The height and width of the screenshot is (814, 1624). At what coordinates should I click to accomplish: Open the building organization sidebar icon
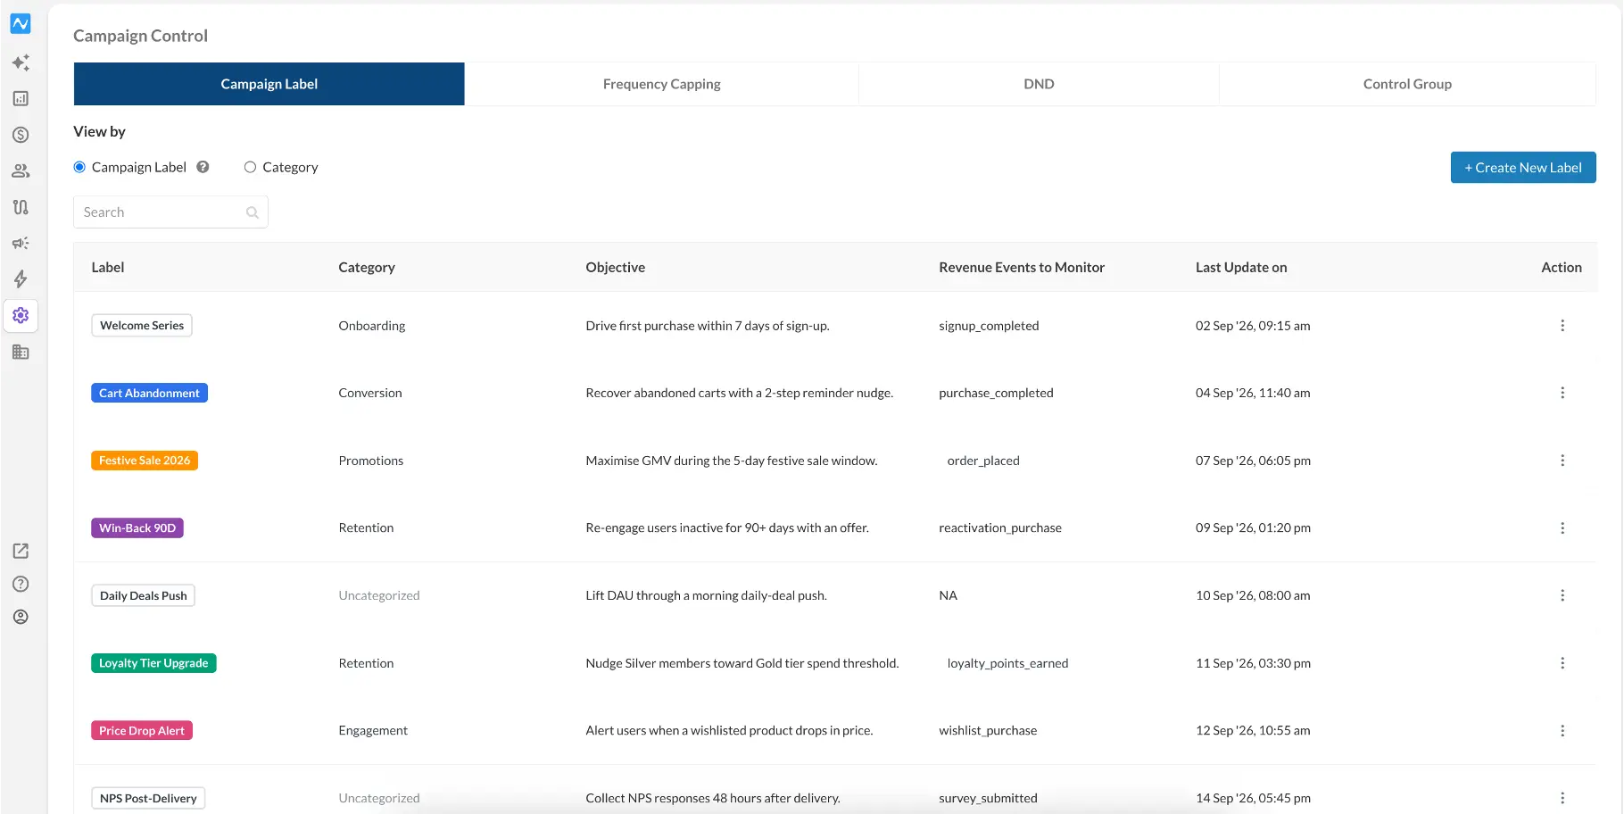(x=21, y=352)
